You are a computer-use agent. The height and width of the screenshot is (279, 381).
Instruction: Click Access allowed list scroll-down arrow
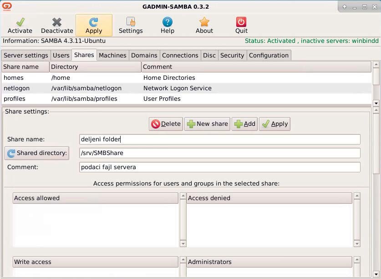183,243
